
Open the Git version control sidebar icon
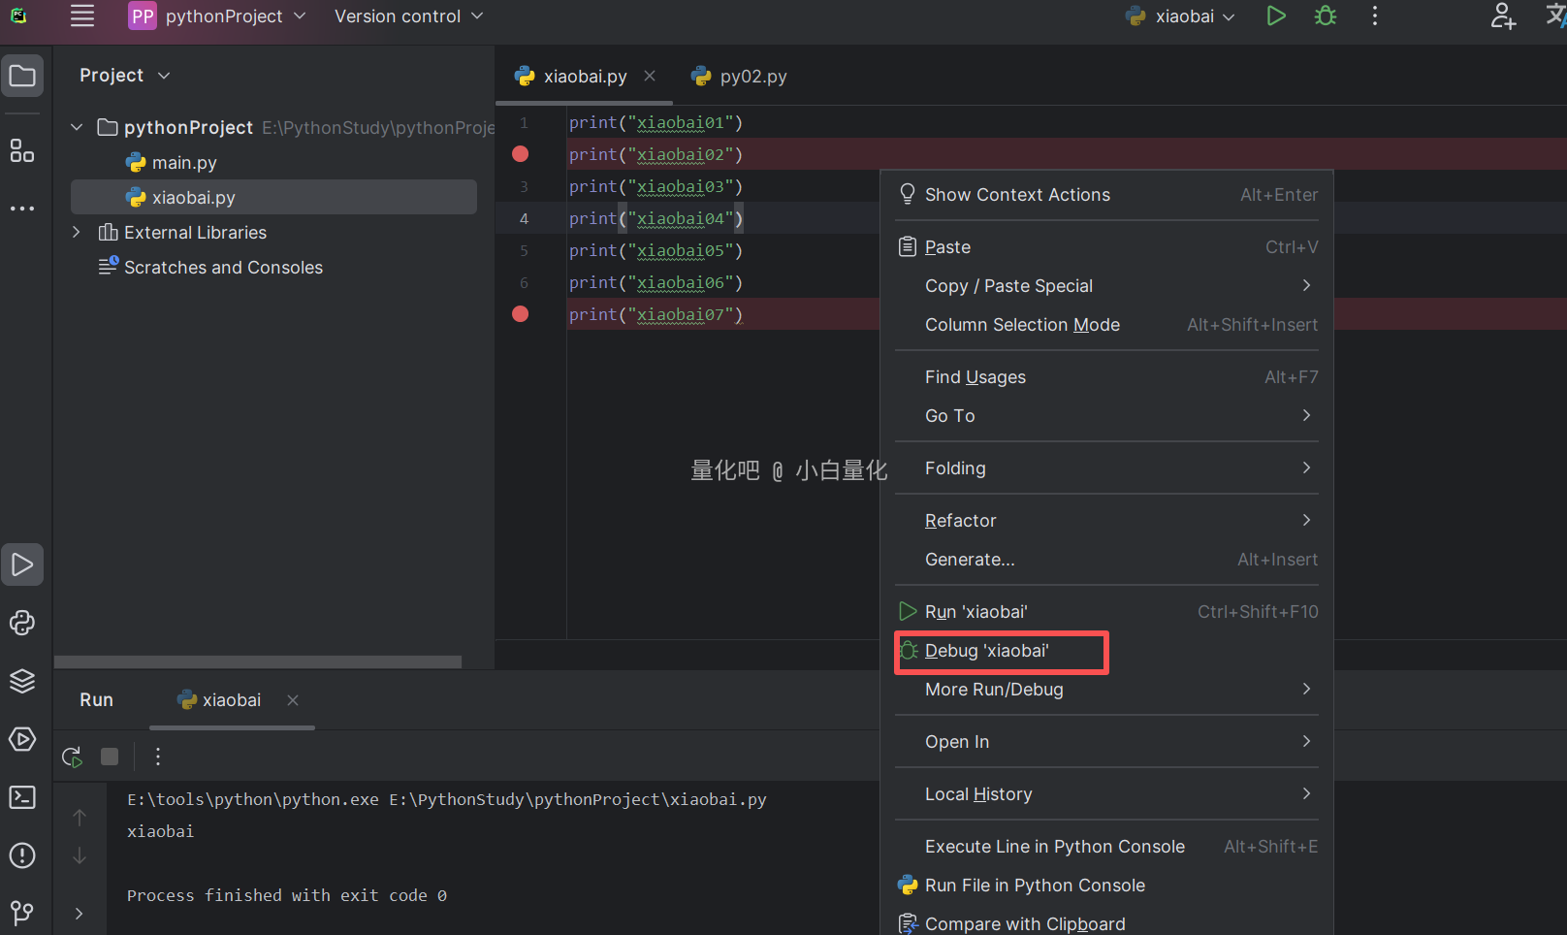[21, 912]
